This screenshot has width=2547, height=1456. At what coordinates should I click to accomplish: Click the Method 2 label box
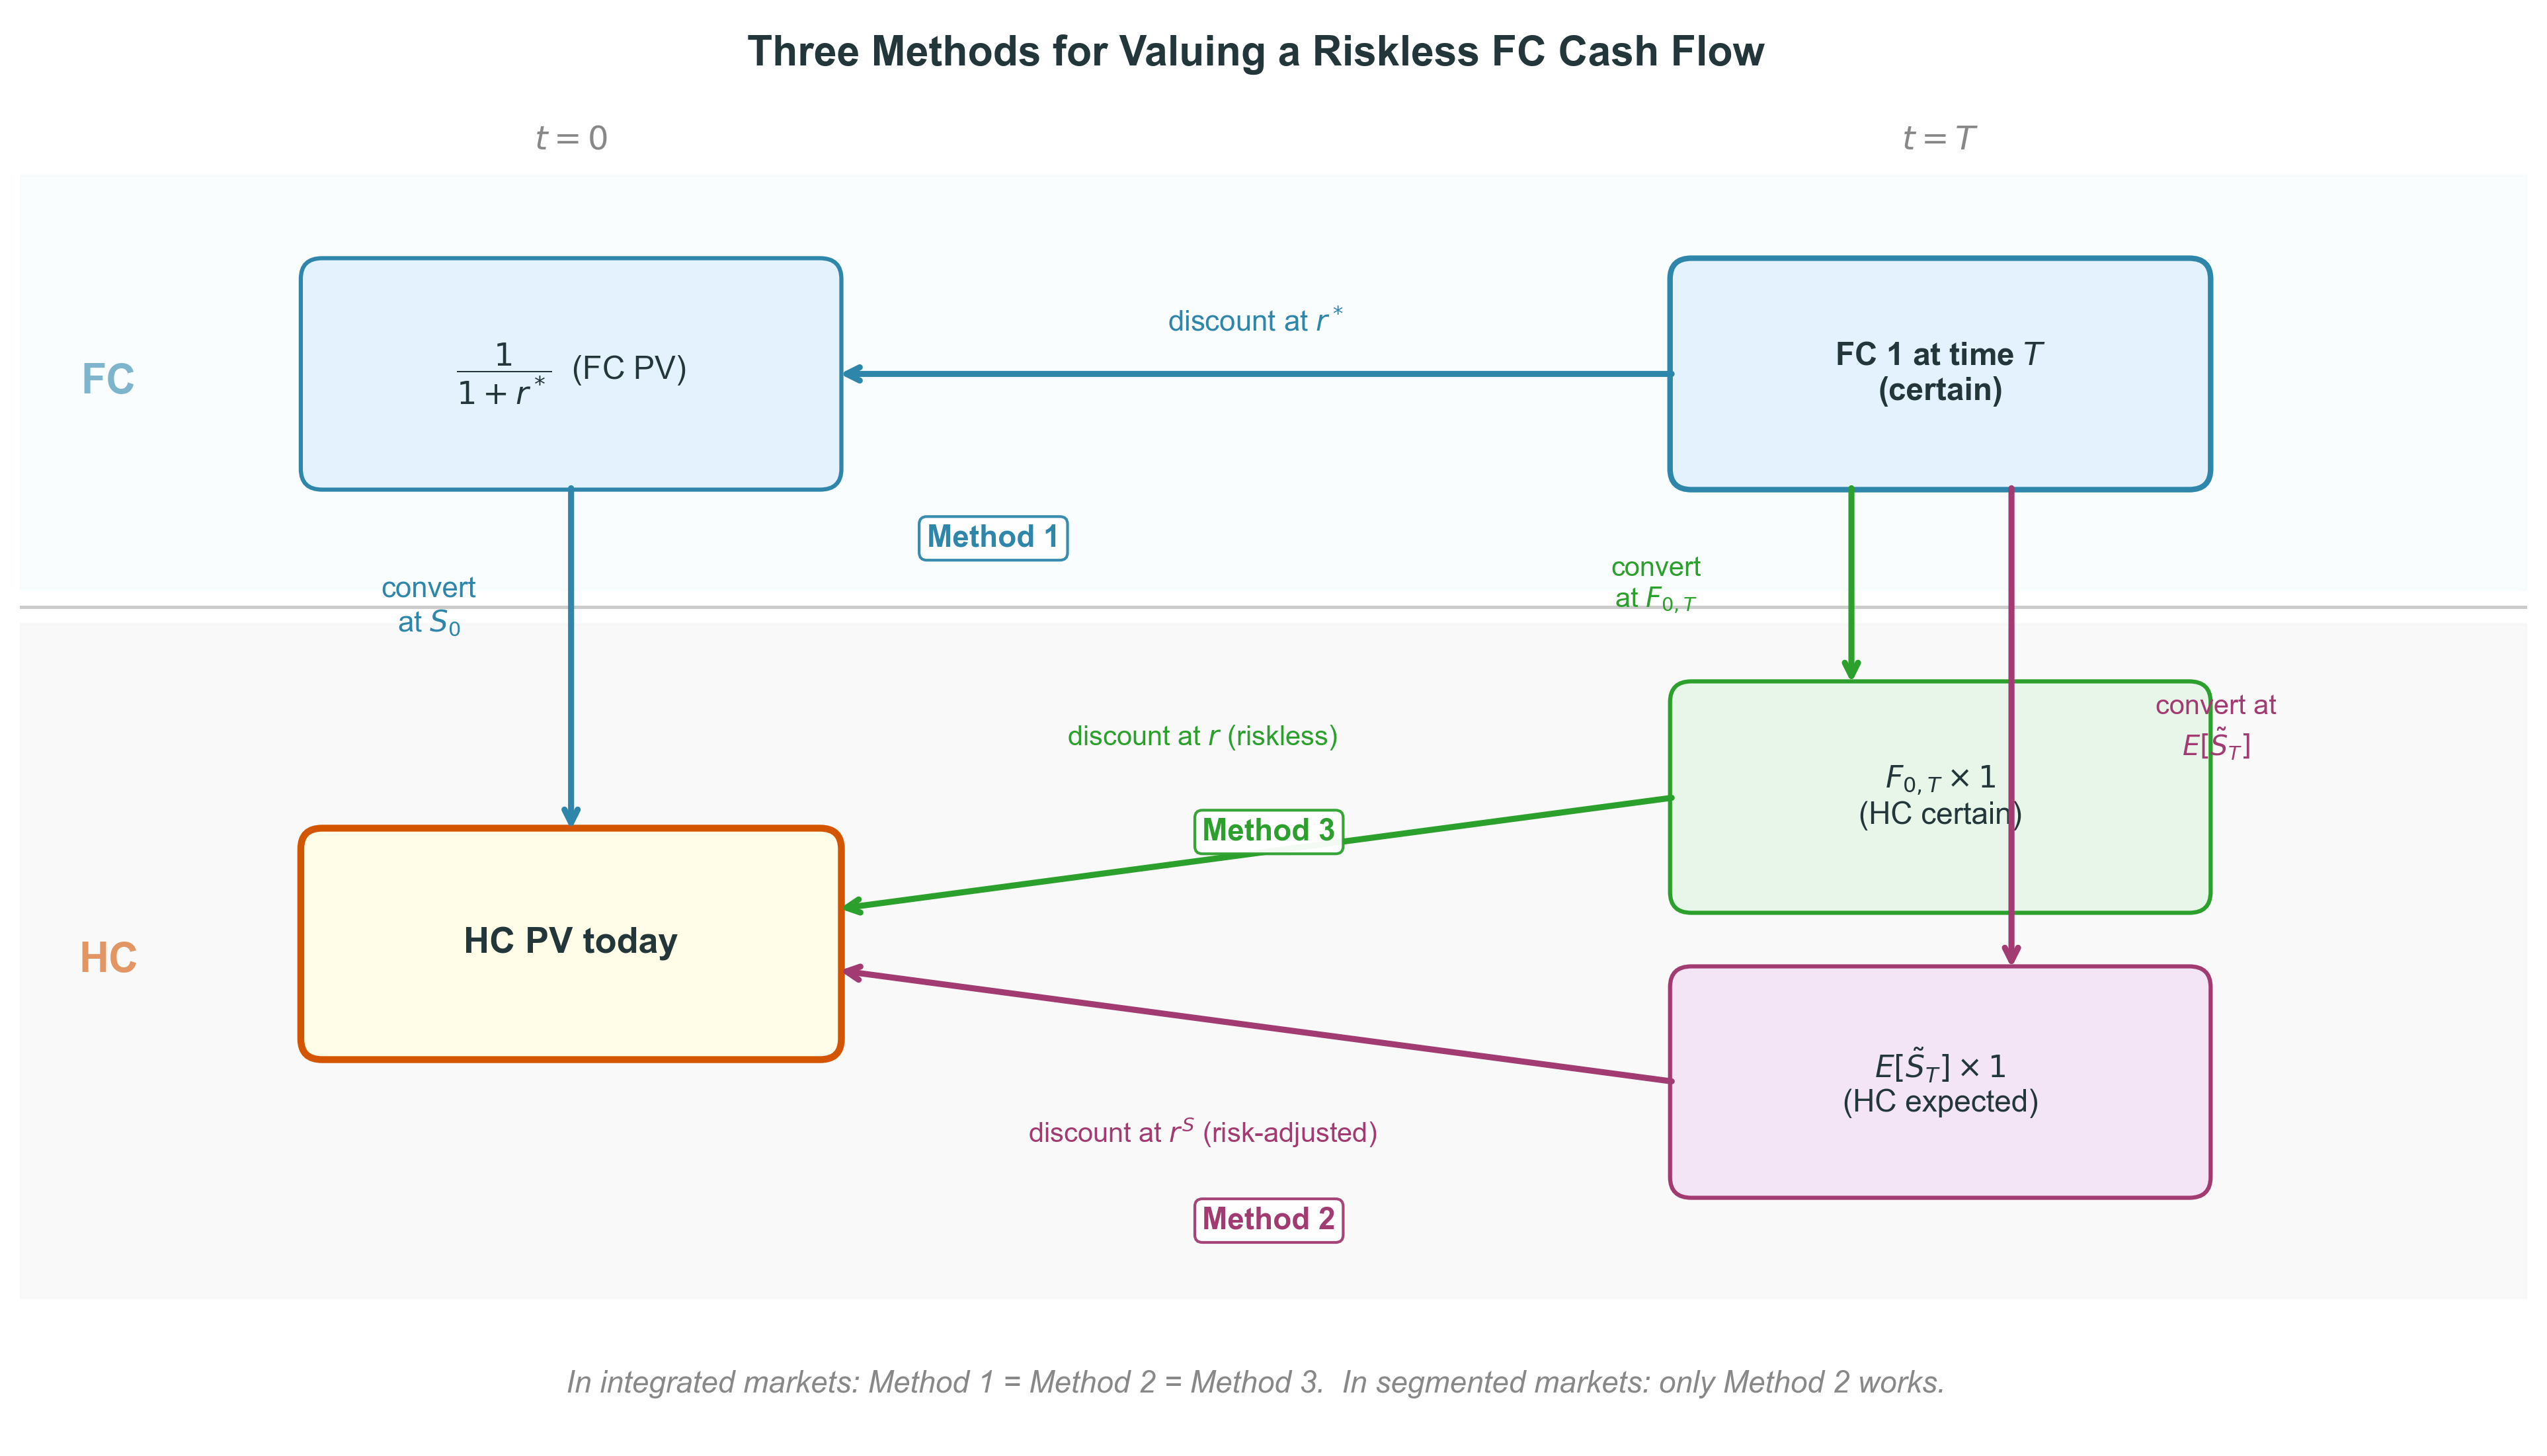click(x=1267, y=1220)
